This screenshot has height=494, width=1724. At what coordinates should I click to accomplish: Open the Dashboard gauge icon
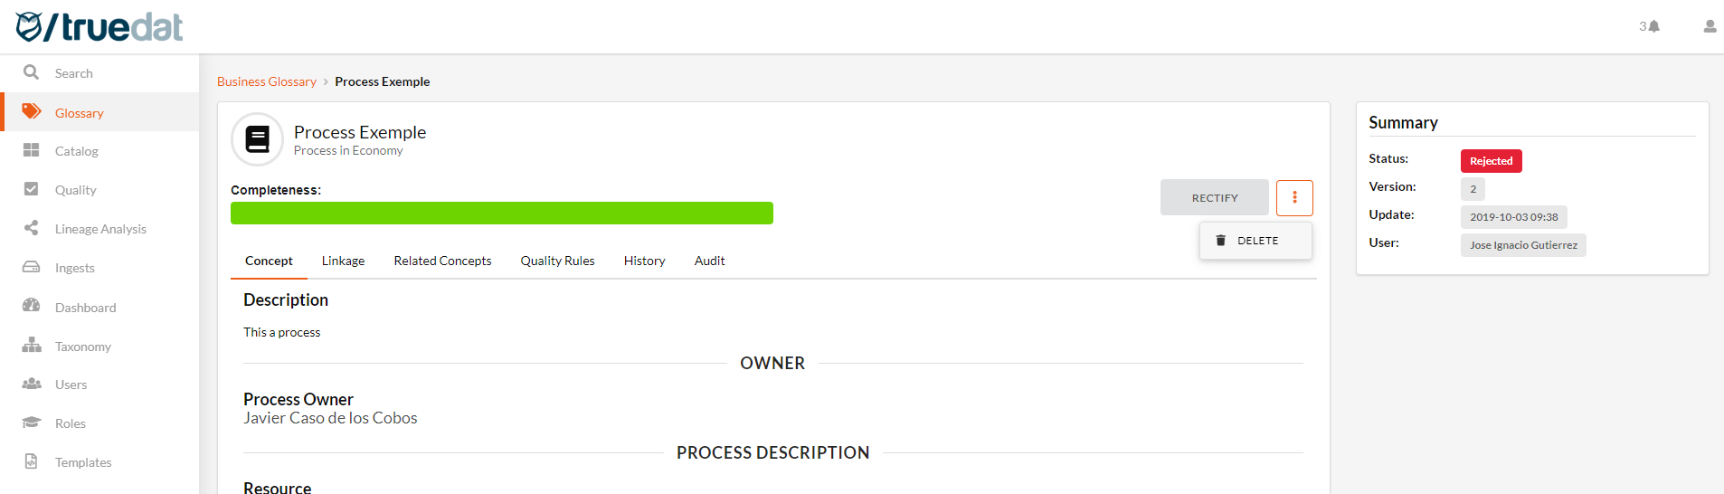tap(31, 306)
